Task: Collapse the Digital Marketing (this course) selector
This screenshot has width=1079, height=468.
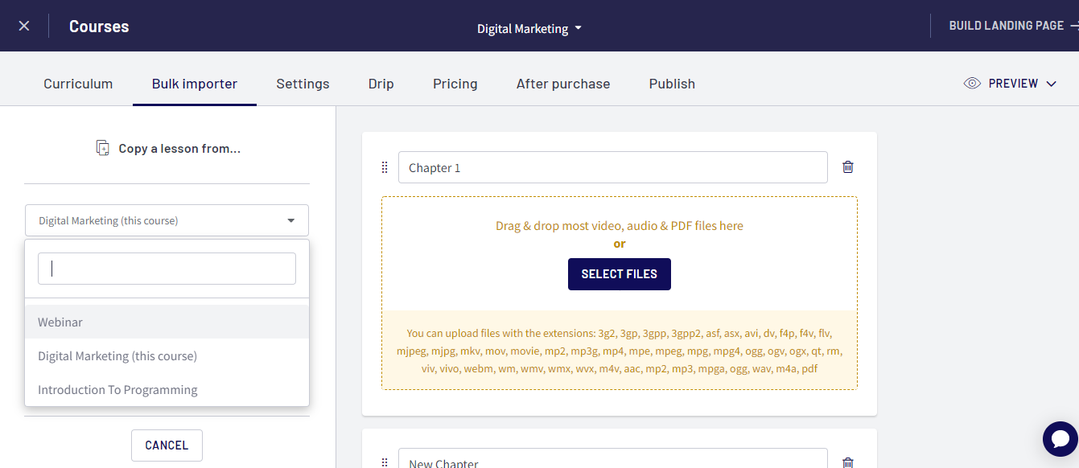Action: tap(167, 220)
